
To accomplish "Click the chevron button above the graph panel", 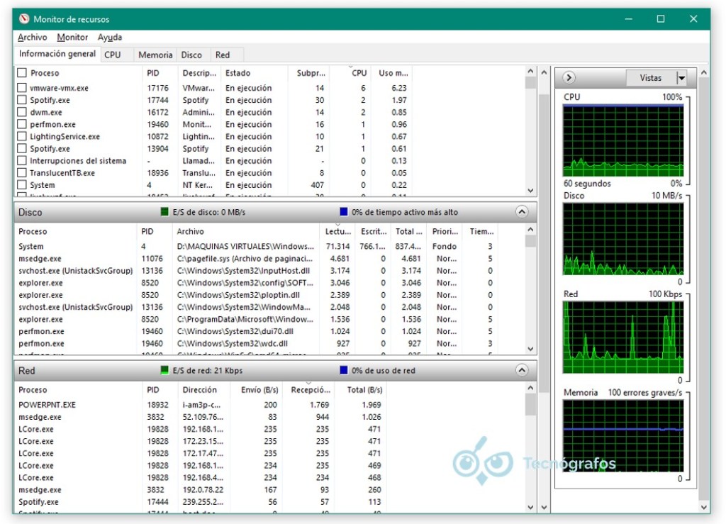I will (568, 77).
